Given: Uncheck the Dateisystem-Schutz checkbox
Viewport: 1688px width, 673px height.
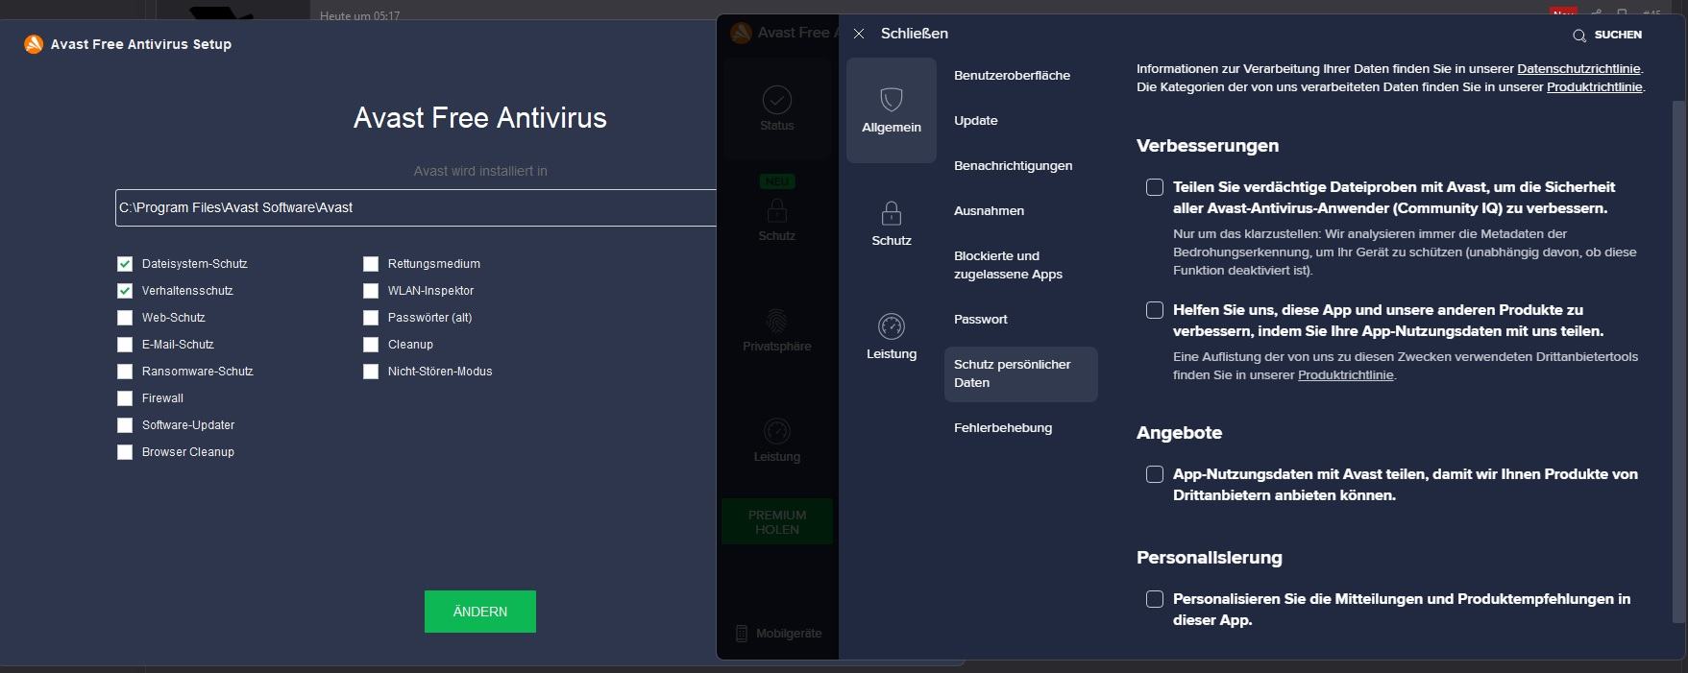Looking at the screenshot, I should [125, 264].
